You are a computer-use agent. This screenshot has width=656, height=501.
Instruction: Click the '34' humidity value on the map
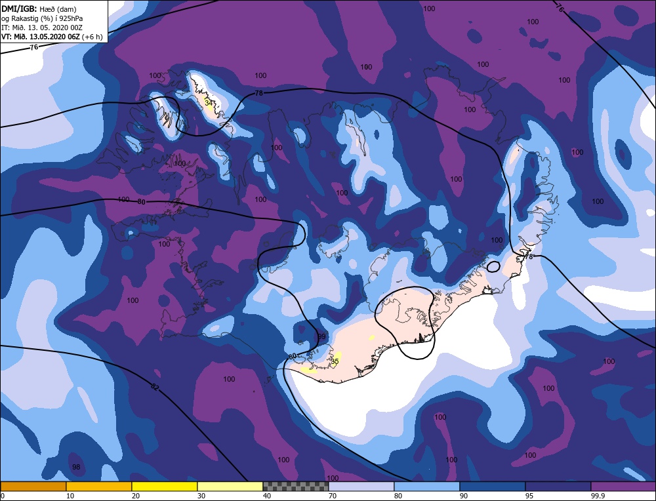tap(209, 102)
